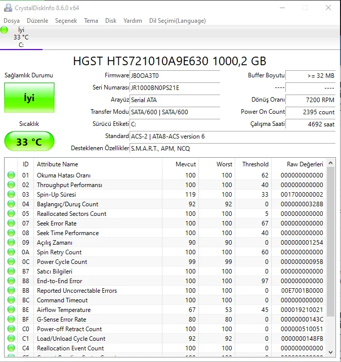Click the 33 °C temperature button
Image resolution: width=341 pixels, height=362 pixels.
[x=29, y=141]
